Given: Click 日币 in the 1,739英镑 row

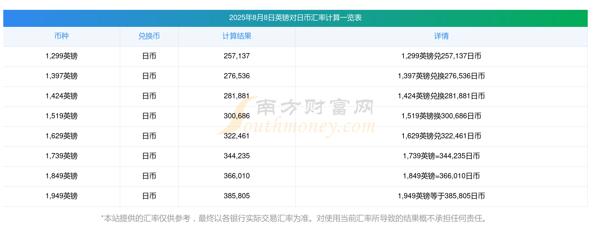Looking at the screenshot, I should point(149,156).
